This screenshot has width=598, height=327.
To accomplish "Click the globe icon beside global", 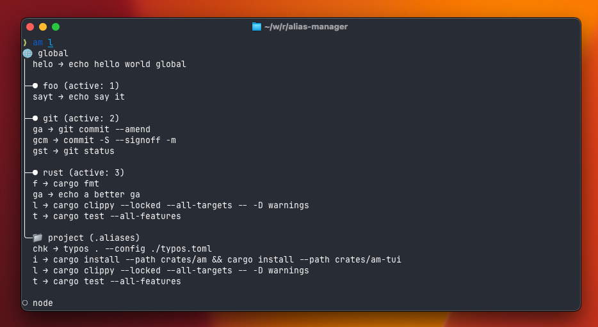I will [x=27, y=54].
